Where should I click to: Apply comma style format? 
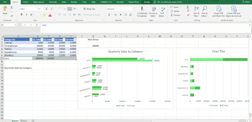(x=120, y=15)
